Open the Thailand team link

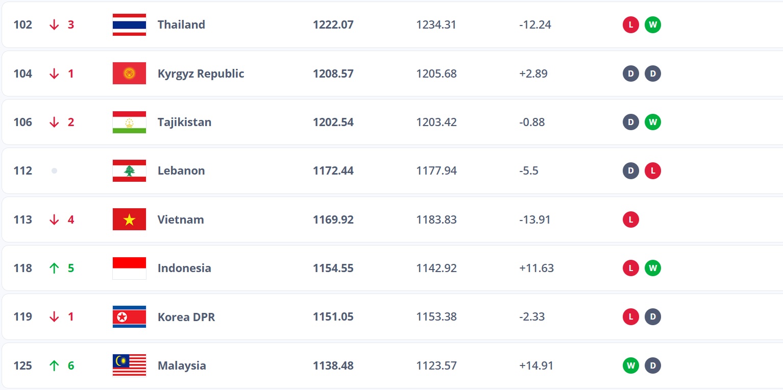(x=181, y=25)
